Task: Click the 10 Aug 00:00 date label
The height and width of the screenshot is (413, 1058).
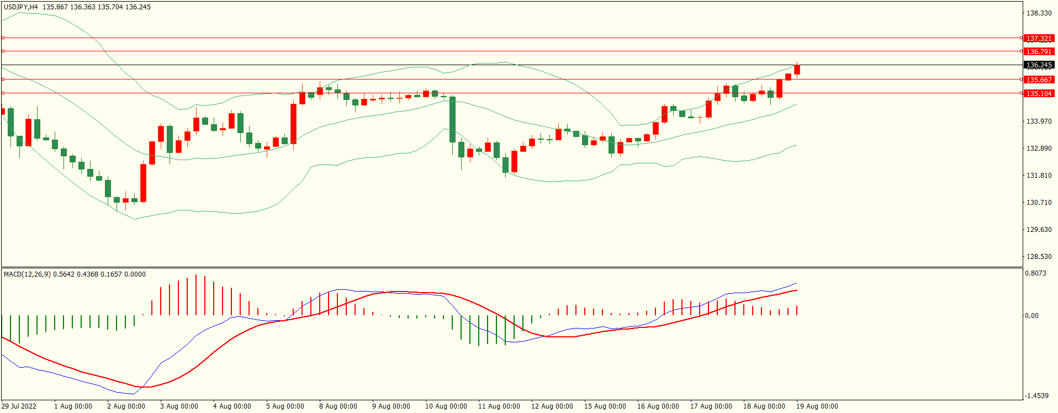Action: (446, 406)
